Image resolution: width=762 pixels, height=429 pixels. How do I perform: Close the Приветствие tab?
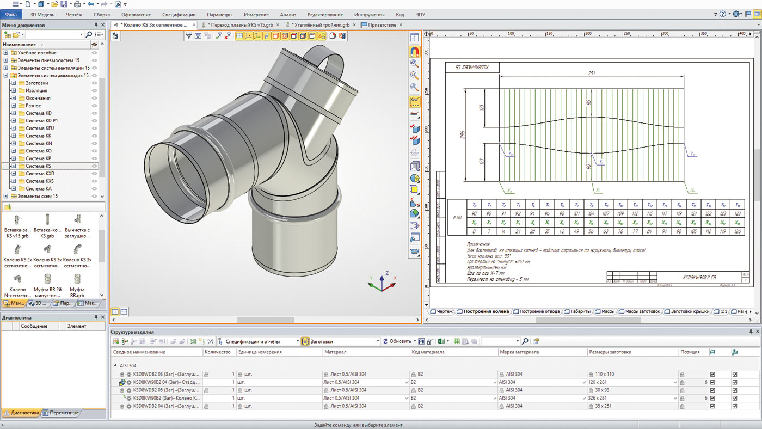pos(401,24)
